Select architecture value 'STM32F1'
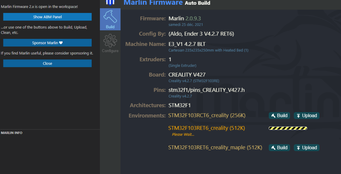 pyautogui.click(x=180, y=106)
